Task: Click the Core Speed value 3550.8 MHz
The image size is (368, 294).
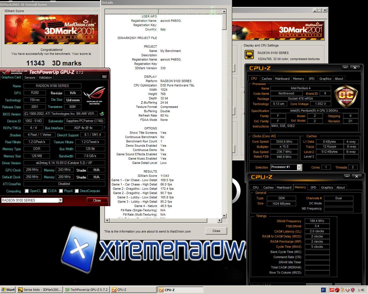Action: tap(284, 142)
